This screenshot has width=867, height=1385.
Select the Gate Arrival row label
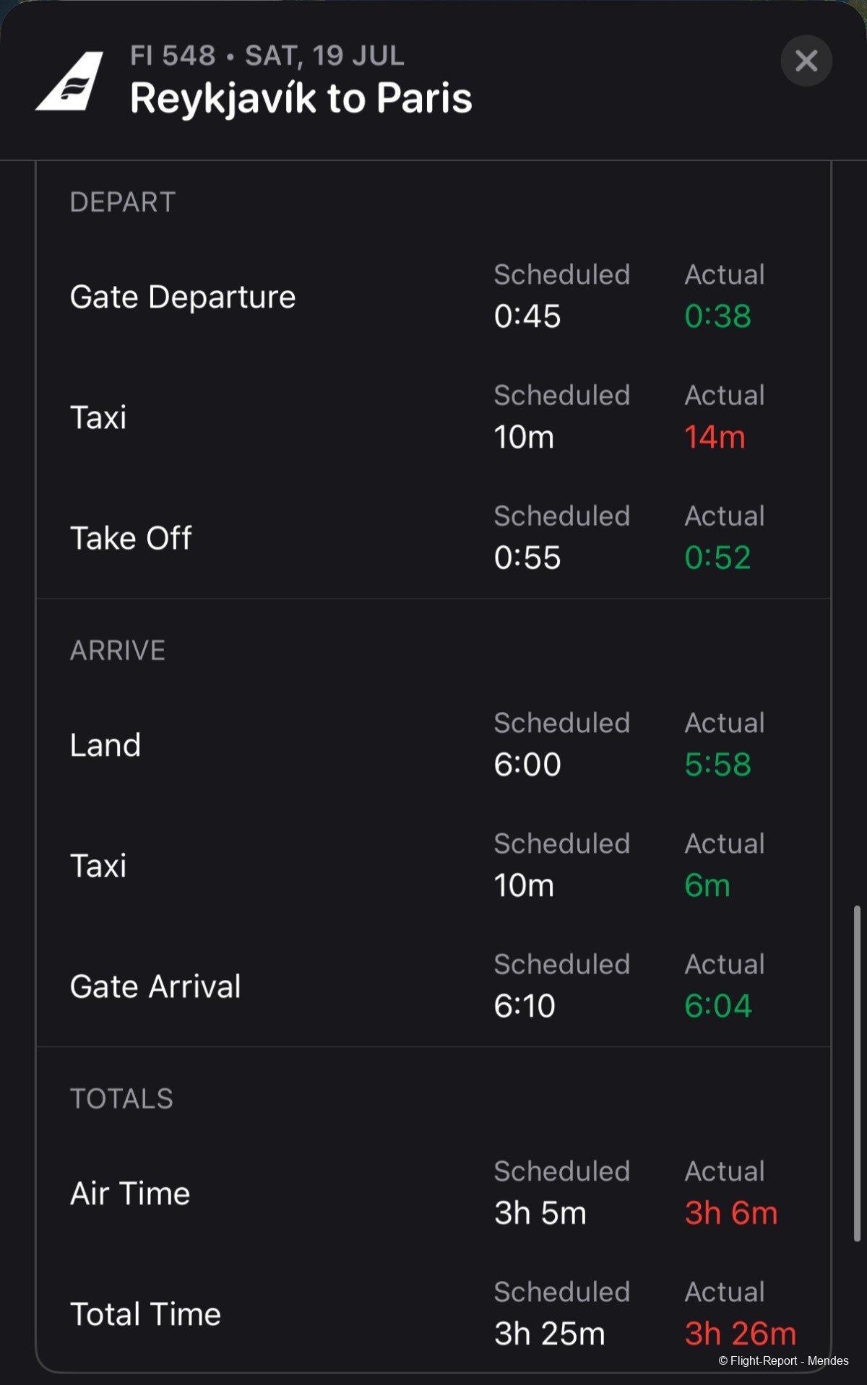tap(155, 986)
